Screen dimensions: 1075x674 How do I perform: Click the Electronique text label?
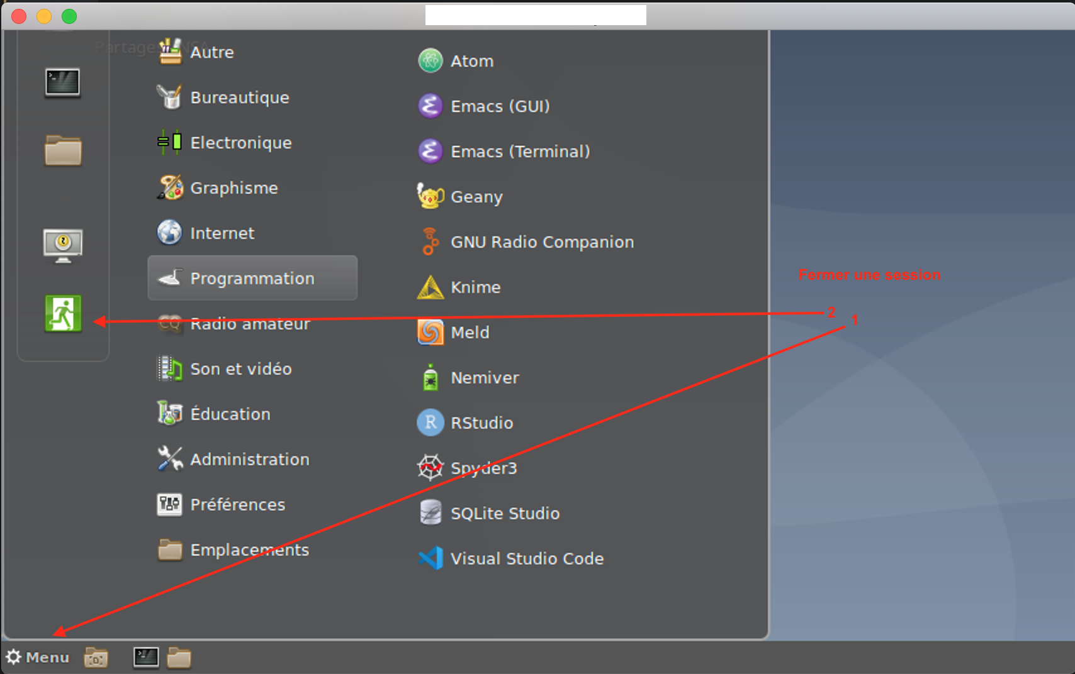(241, 143)
